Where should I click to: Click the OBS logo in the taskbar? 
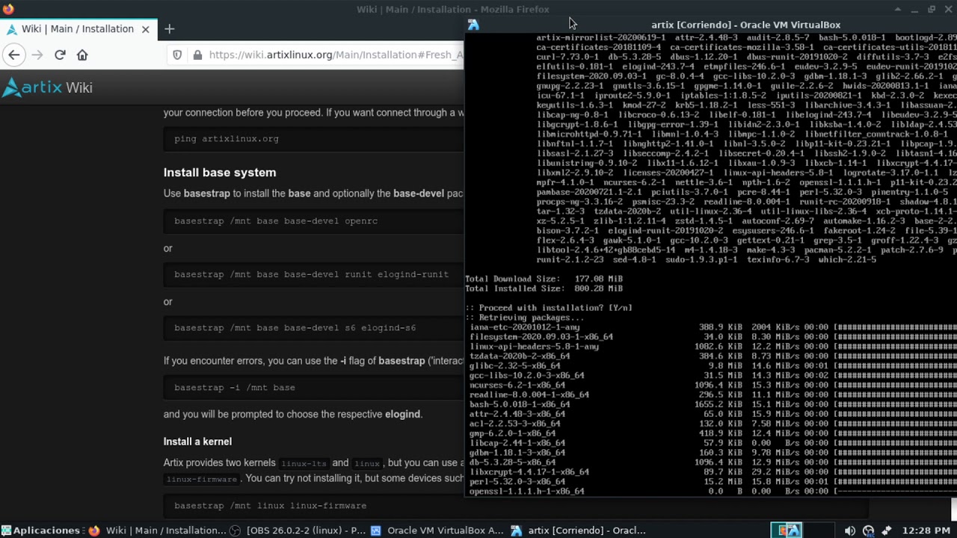(235, 531)
